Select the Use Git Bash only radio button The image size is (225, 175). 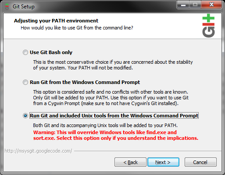click(x=25, y=52)
